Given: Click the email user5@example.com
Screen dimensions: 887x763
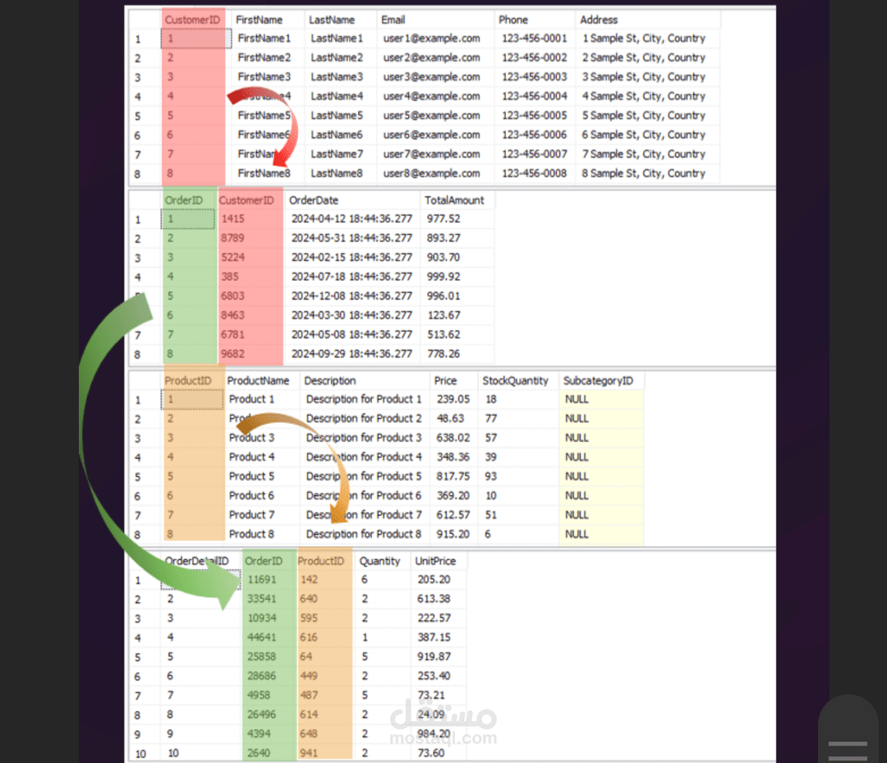Looking at the screenshot, I should pyautogui.click(x=432, y=115).
